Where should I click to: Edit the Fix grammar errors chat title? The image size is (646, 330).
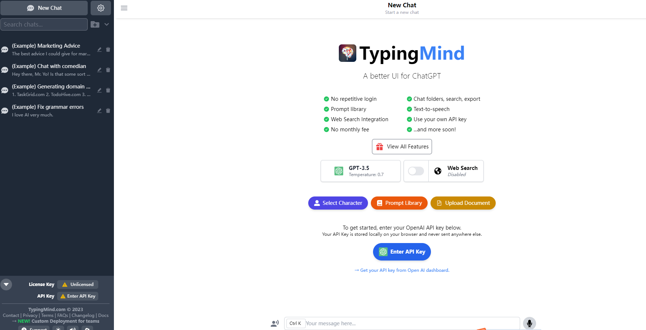(99, 111)
